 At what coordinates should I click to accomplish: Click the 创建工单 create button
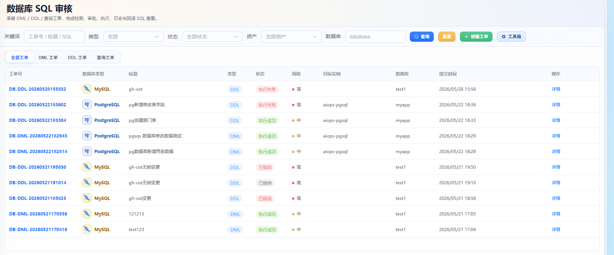(476, 37)
